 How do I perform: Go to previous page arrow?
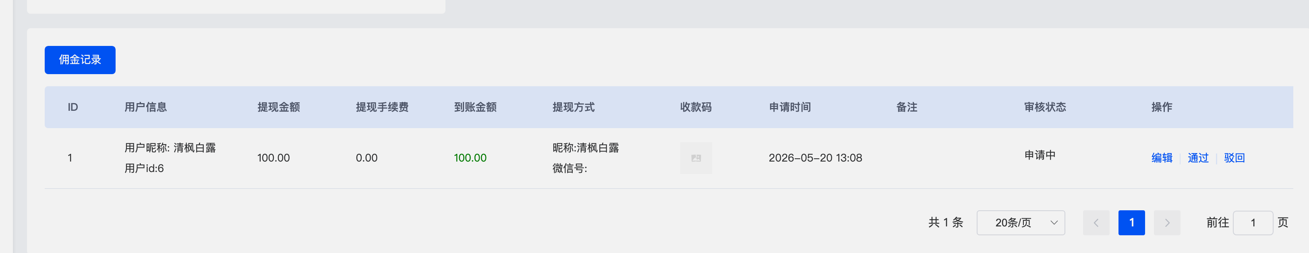point(1096,222)
